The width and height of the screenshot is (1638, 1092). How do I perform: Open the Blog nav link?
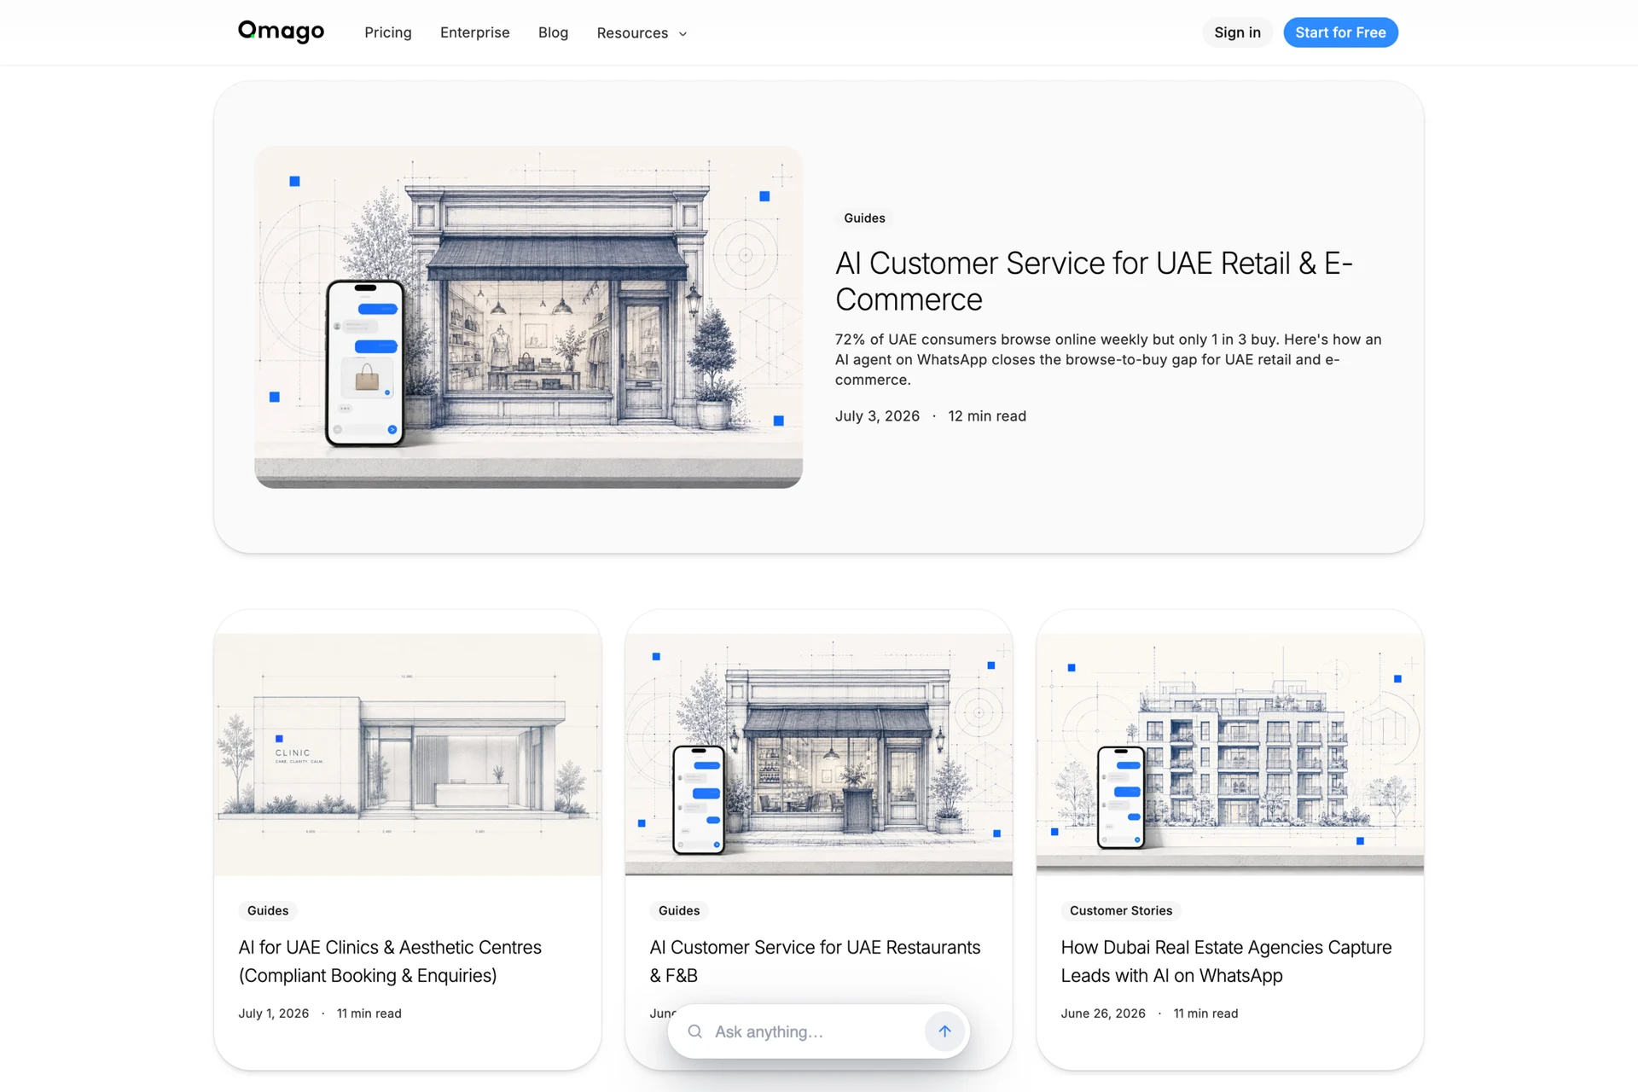[553, 32]
